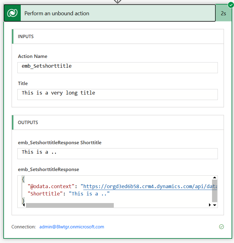The height and width of the screenshot is (243, 234).
Task: Click the vertical scrollbar thumb in JSON box
Action: (214, 191)
